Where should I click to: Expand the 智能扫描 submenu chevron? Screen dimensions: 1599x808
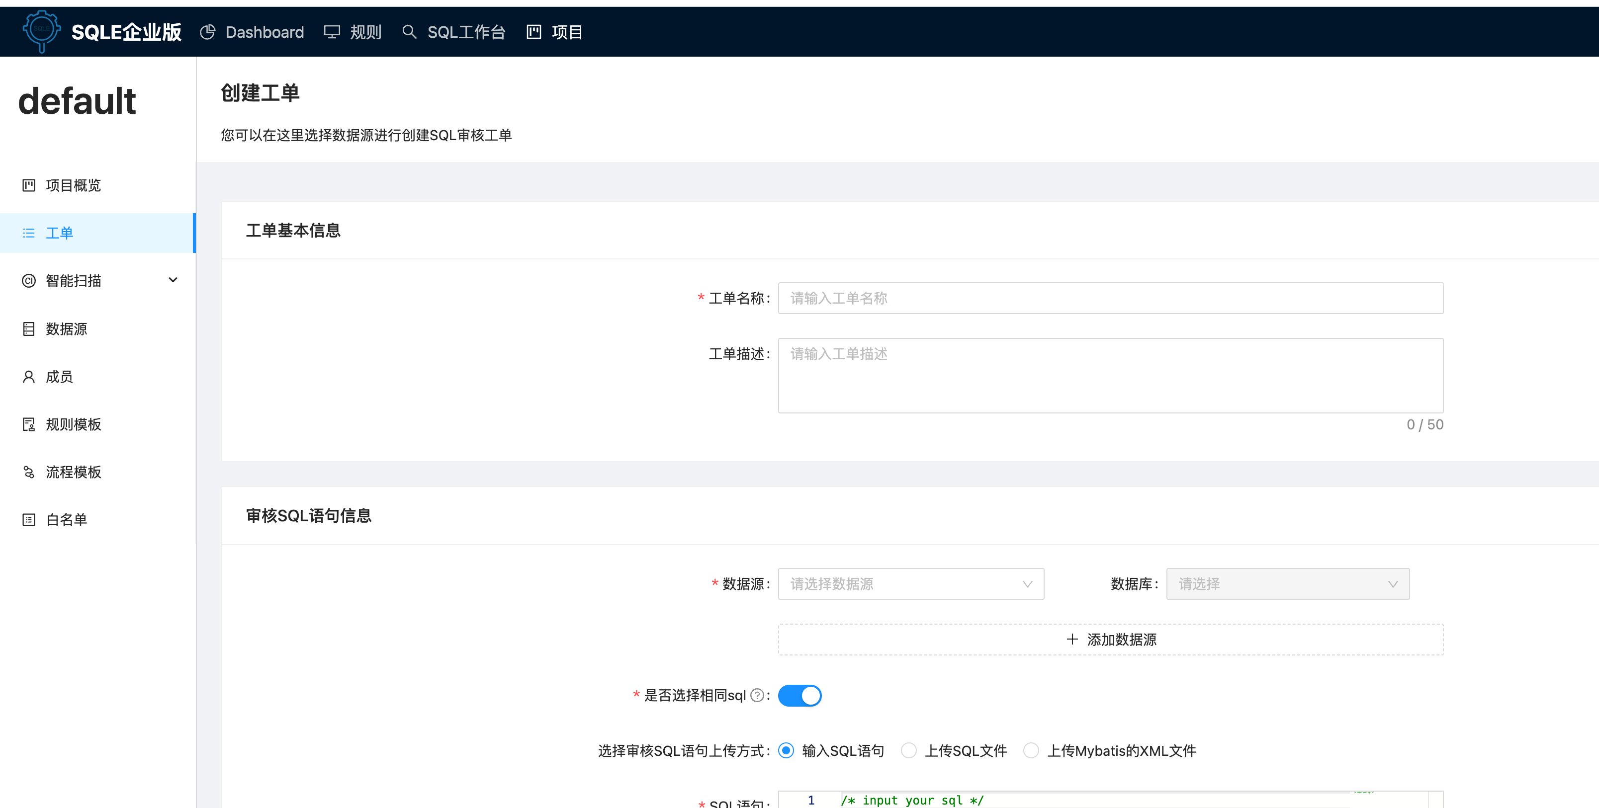point(173,280)
